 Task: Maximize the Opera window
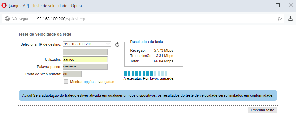coord(278,5)
